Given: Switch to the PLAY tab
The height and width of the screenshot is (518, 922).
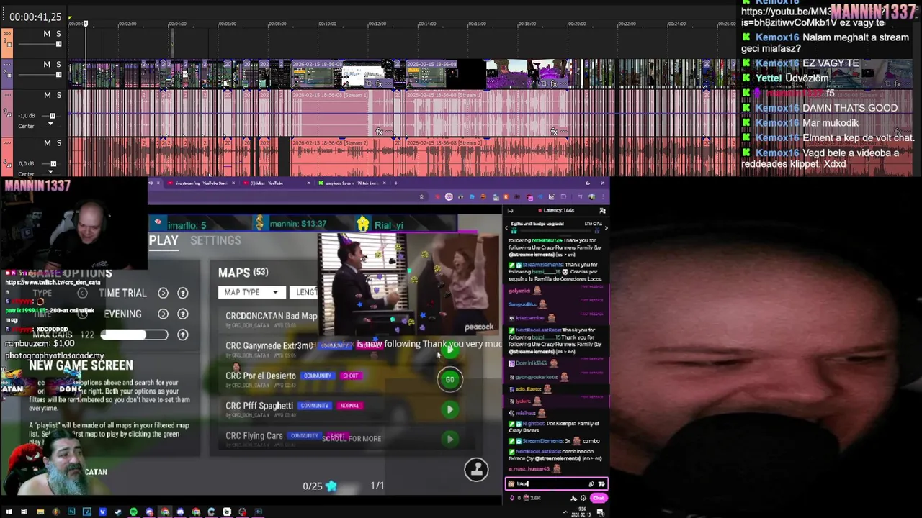Looking at the screenshot, I should pyautogui.click(x=164, y=240).
